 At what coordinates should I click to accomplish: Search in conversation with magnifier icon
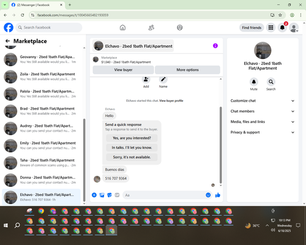click(271, 82)
